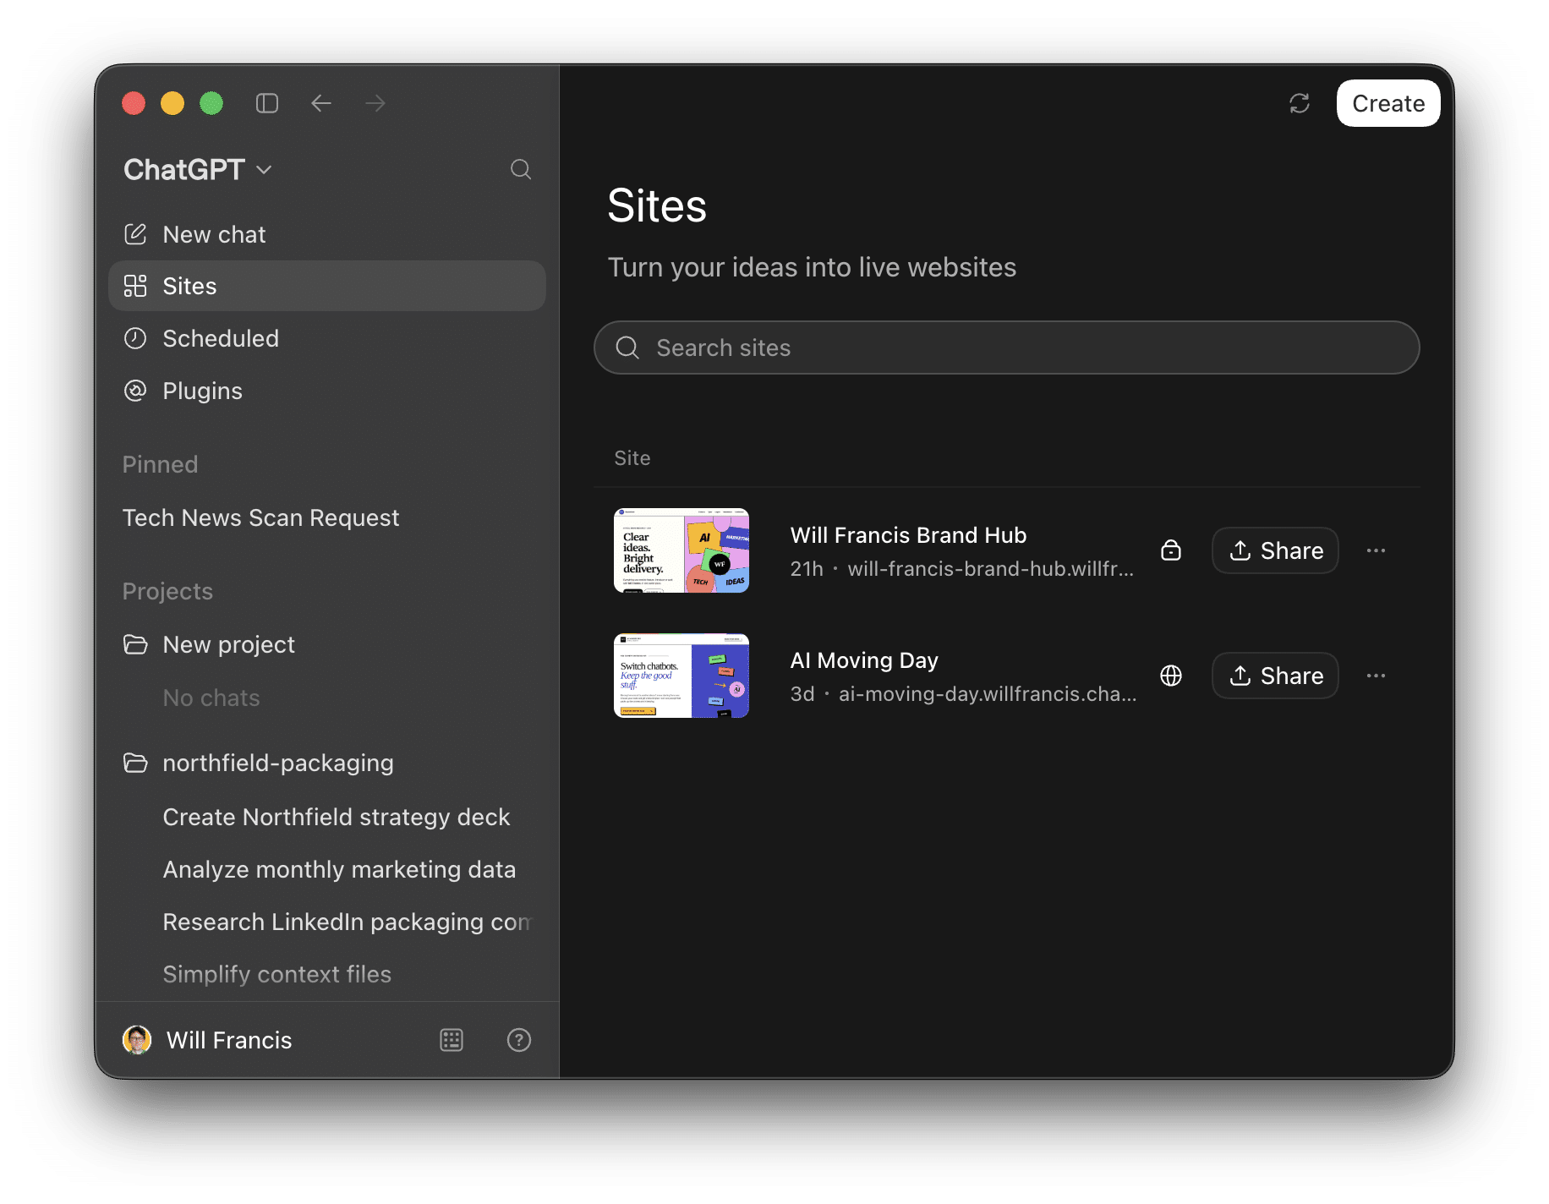Image resolution: width=1549 pixels, height=1204 pixels.
Task: Expand the ChatGPT model dropdown
Action: pyautogui.click(x=198, y=169)
